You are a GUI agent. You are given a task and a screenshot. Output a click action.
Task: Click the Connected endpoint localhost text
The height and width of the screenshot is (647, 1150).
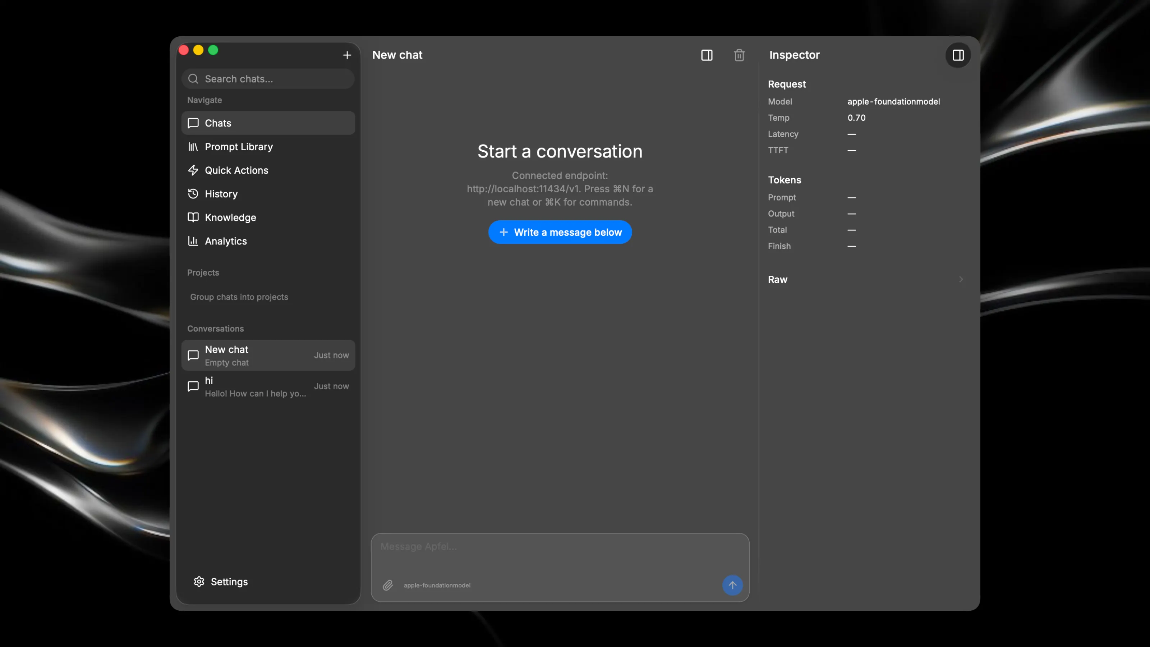[x=560, y=189]
